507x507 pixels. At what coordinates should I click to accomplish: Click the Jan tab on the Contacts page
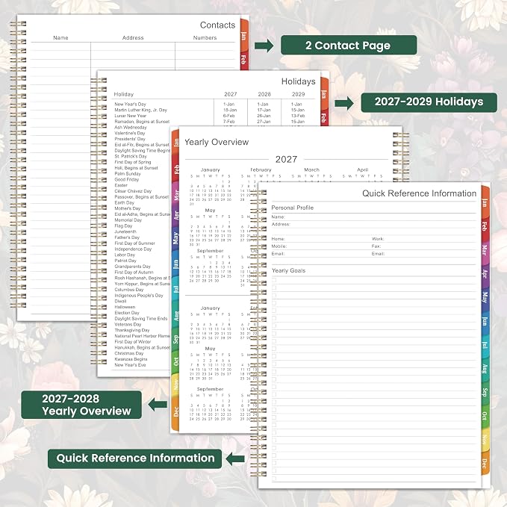point(244,36)
